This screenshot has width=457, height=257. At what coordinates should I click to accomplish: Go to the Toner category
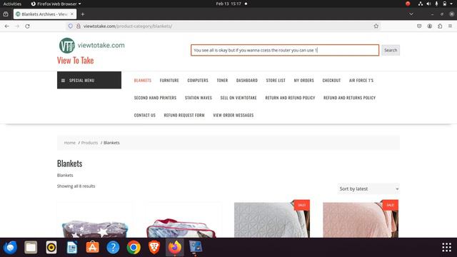(222, 81)
